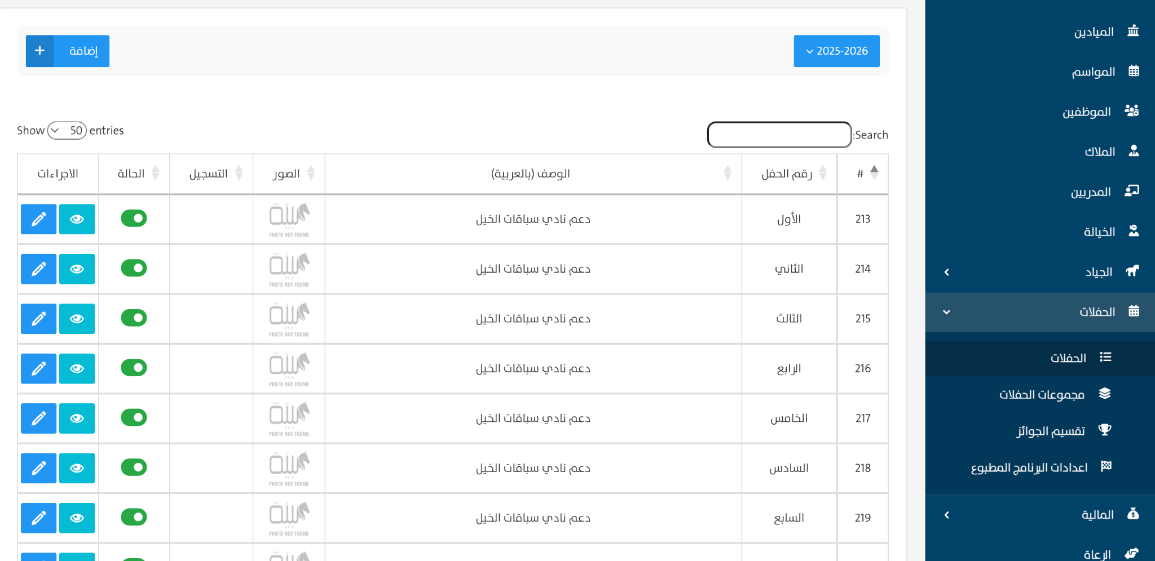Click the 218 number cell
This screenshot has width=1155, height=561.
tap(863, 468)
